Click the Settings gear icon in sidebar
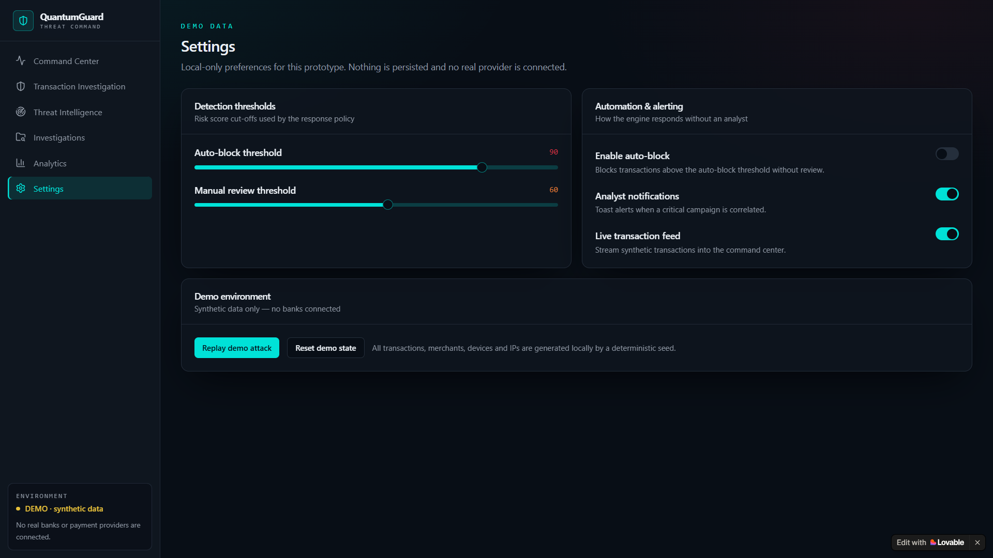This screenshot has height=558, width=993. click(x=21, y=188)
